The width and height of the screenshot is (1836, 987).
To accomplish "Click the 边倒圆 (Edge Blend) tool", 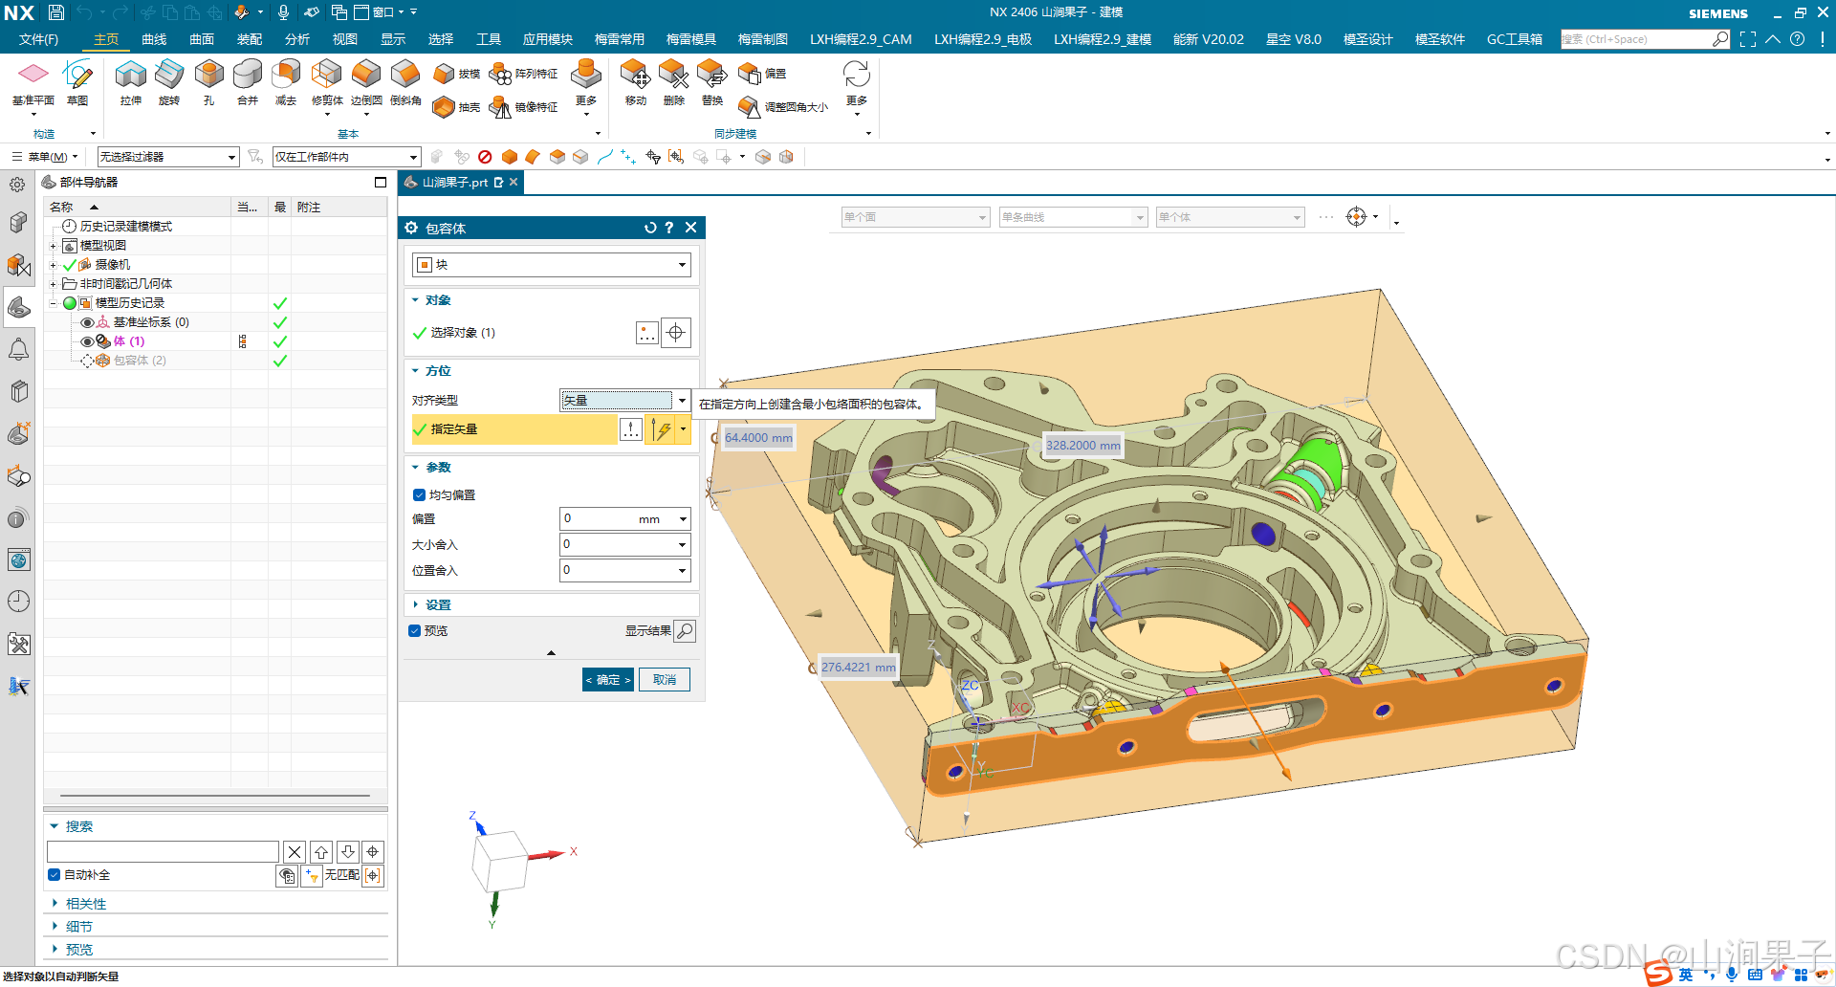I will tap(366, 82).
